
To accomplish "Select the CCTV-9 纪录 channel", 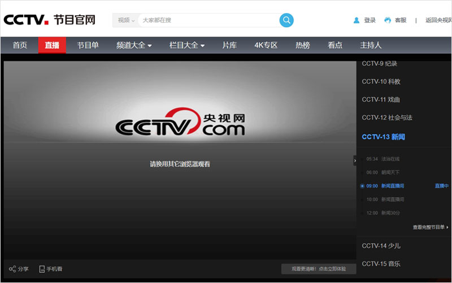I will 379,64.
